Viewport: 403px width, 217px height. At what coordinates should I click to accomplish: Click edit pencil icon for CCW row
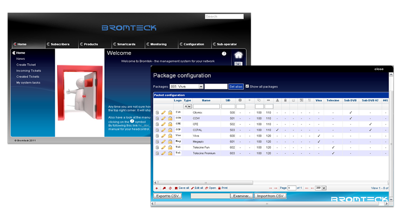click(164, 118)
